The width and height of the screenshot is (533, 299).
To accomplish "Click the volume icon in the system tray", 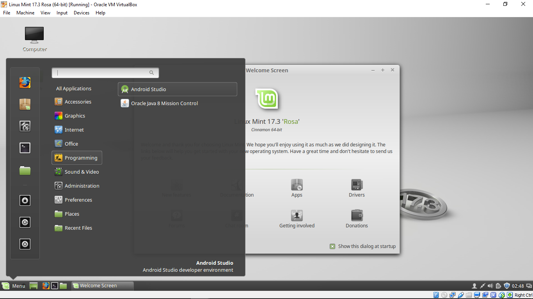I will coord(490,285).
